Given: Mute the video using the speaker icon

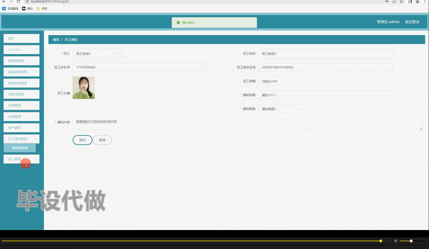Looking at the screenshot, I should (396, 241).
